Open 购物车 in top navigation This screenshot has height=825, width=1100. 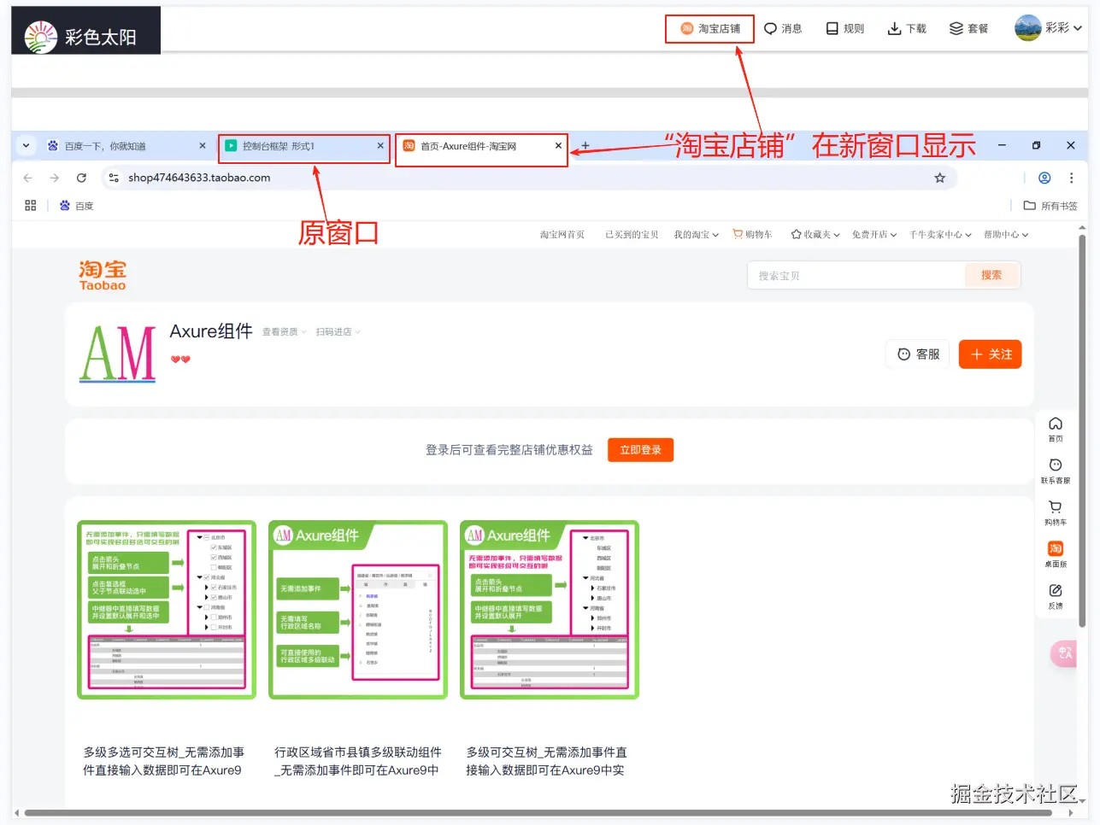point(752,234)
